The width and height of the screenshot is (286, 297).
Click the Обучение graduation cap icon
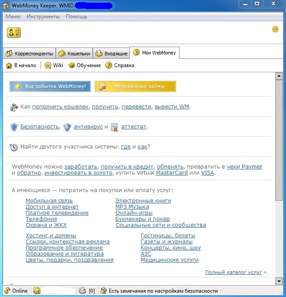(x=71, y=65)
